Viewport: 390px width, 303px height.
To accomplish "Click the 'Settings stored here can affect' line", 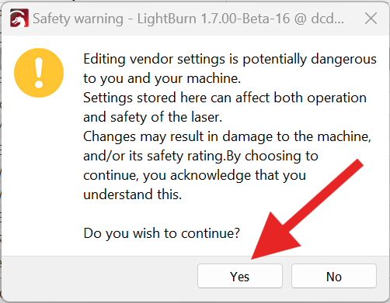I will (225, 98).
